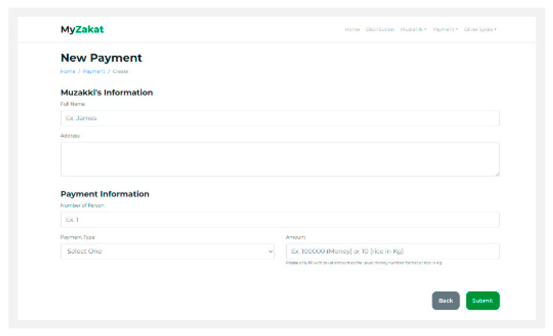Open the Payment Type select showing Select One
The image size is (553, 336).
pyautogui.click(x=167, y=251)
